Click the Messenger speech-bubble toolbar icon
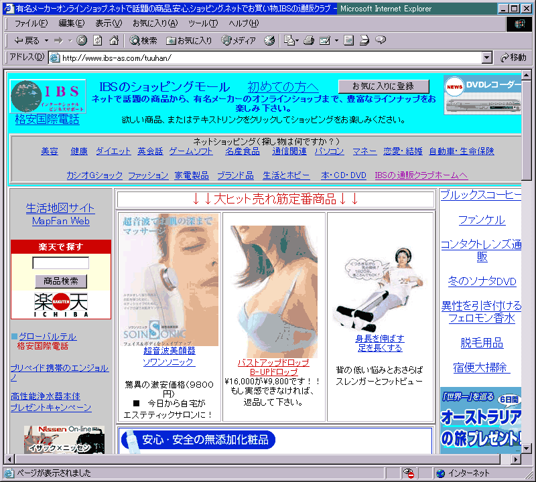Viewport: 536px width, 482px height. pyautogui.click(x=381, y=40)
